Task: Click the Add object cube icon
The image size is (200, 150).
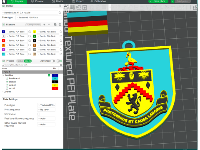Action: pyautogui.click(x=66, y=7)
